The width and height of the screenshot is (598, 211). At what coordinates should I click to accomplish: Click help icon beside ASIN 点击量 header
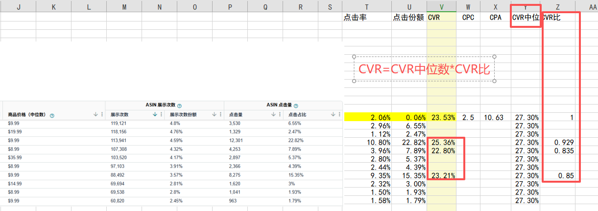pos(296,105)
